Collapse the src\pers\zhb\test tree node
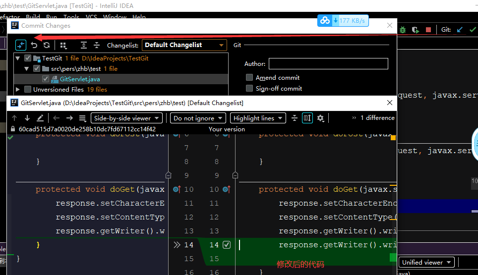 [26, 68]
